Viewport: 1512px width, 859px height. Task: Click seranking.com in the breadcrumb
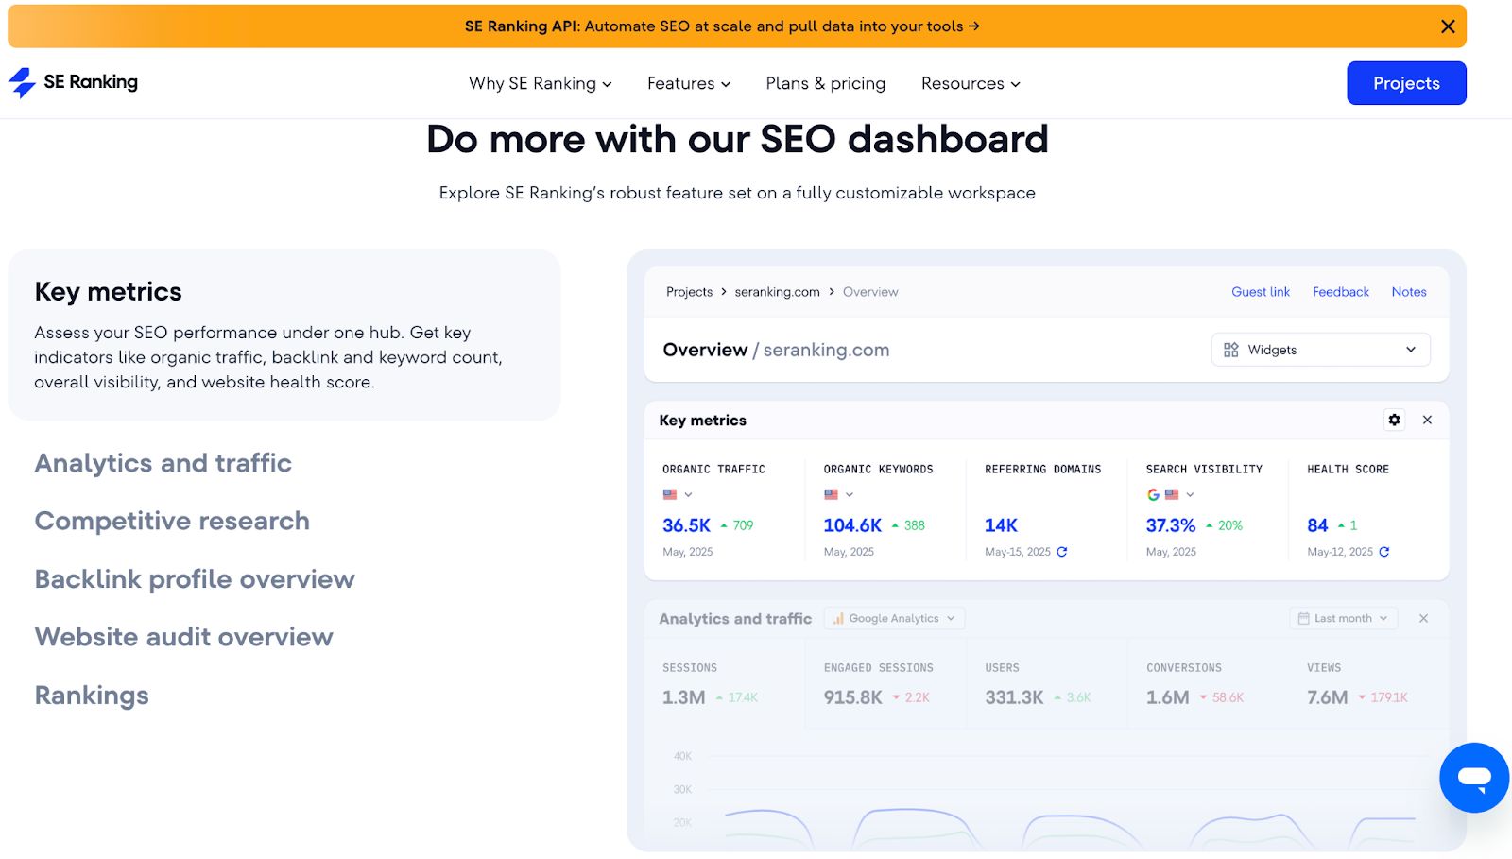pos(777,292)
